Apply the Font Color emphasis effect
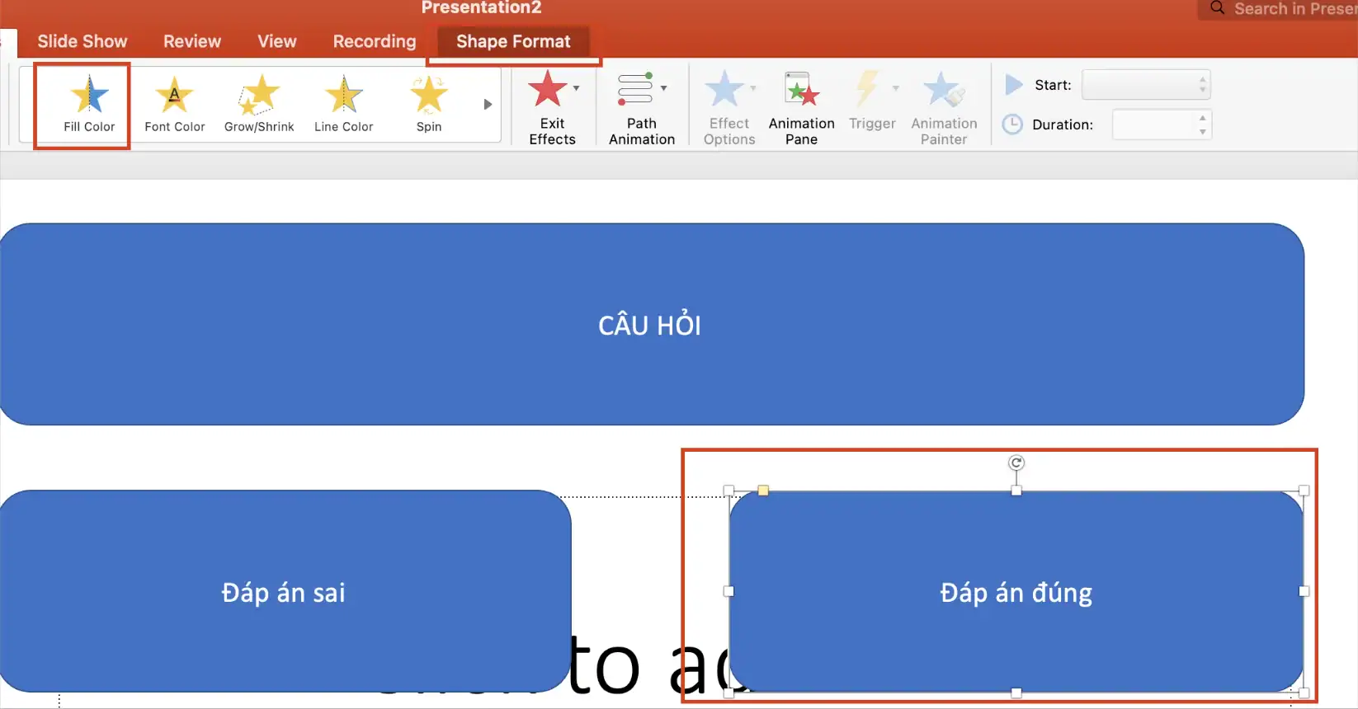The width and height of the screenshot is (1358, 709). click(174, 104)
